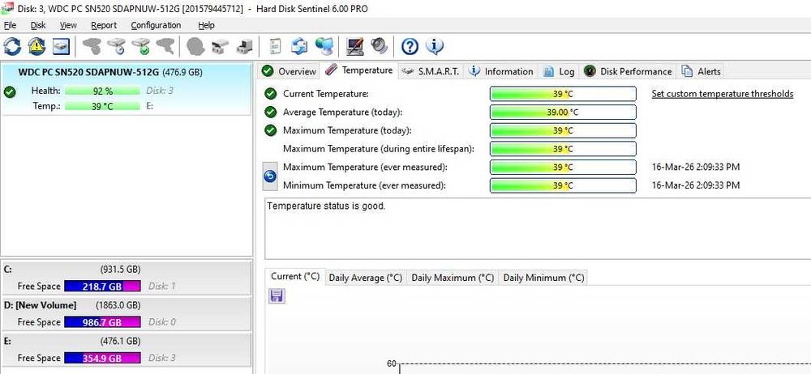Click timestamp next to Minimum Temperature ever measured
811x374 pixels.
click(696, 185)
